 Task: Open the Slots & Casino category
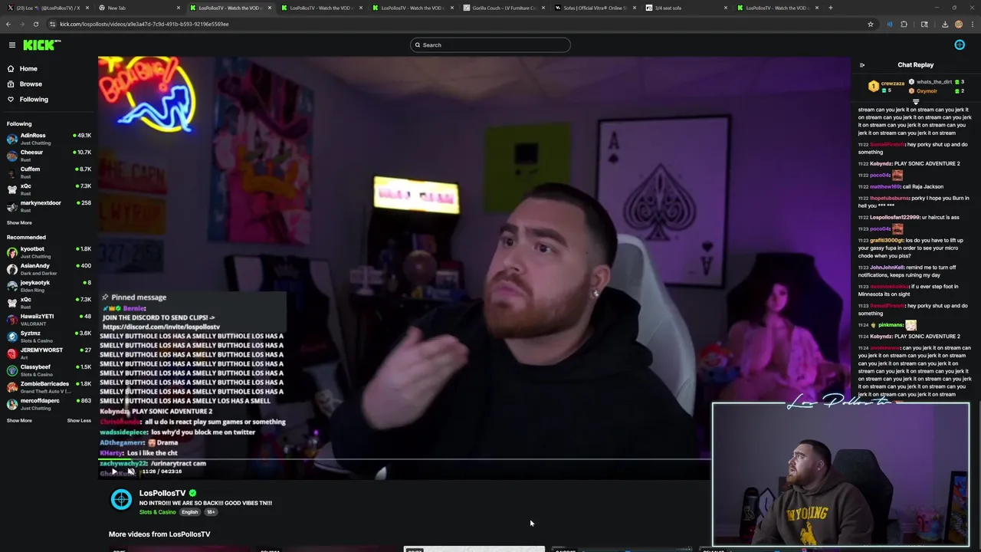click(157, 512)
